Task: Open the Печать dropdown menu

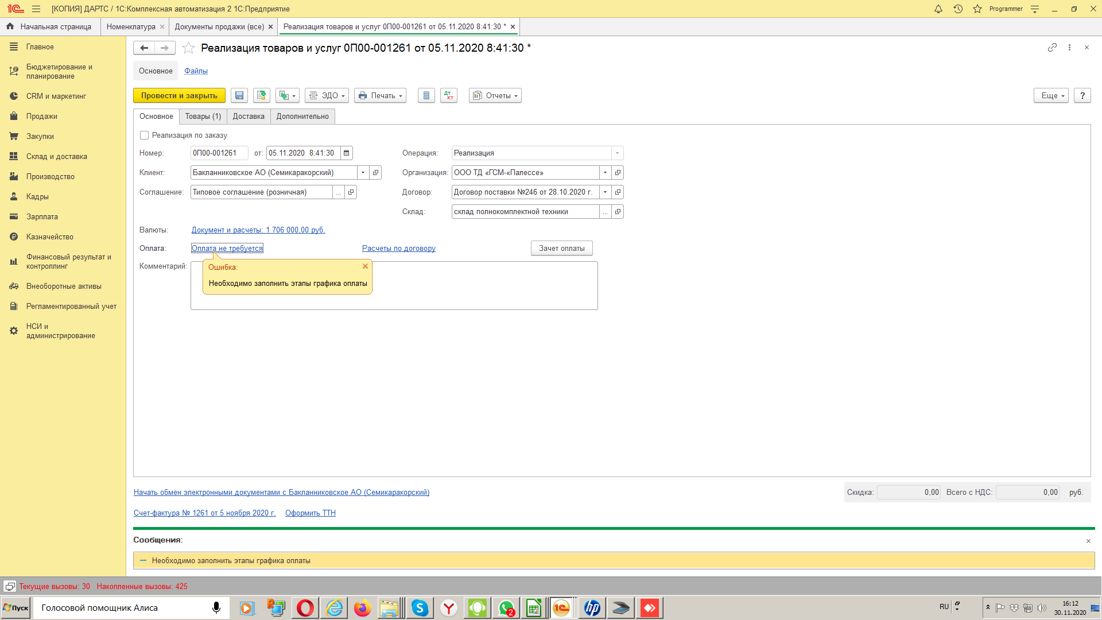Action: click(x=380, y=96)
